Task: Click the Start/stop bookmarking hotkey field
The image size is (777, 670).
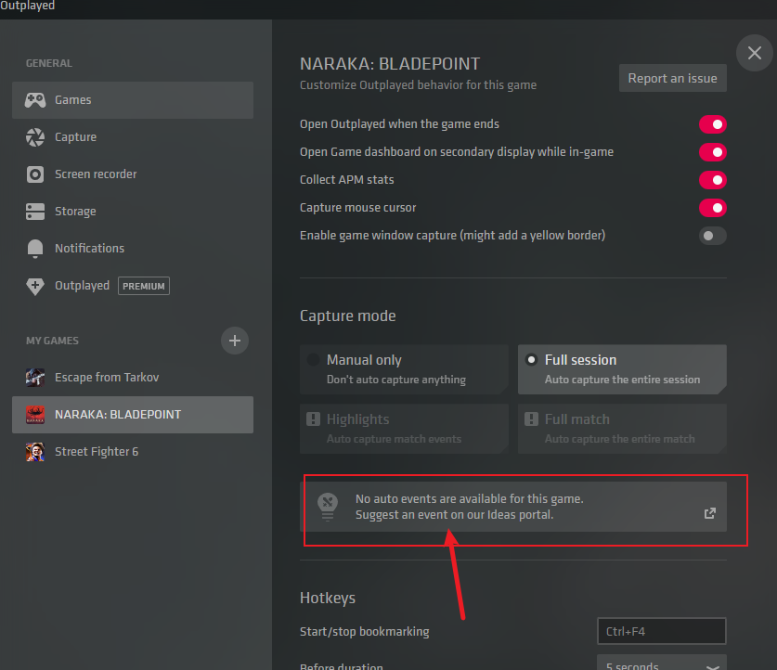Action: (x=661, y=632)
